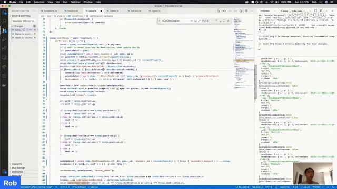Screen dimensions: 337x189
Task: Click the editor minimap
Action: click(x=243, y=54)
